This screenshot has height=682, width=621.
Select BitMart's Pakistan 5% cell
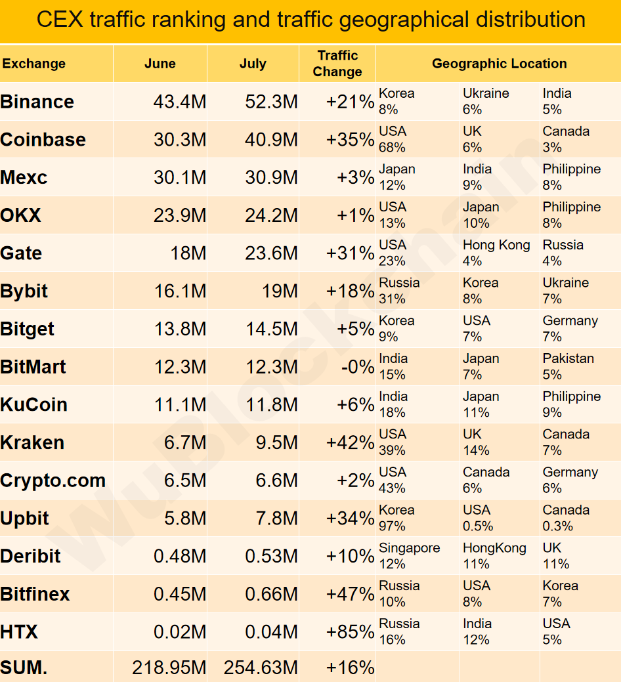point(568,366)
